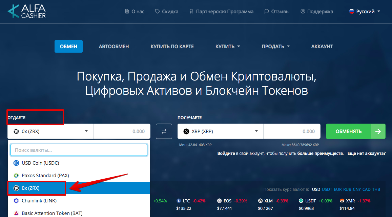Open Партнерская Программа link
Image resolution: width=392 pixels, height=217 pixels.
click(221, 12)
